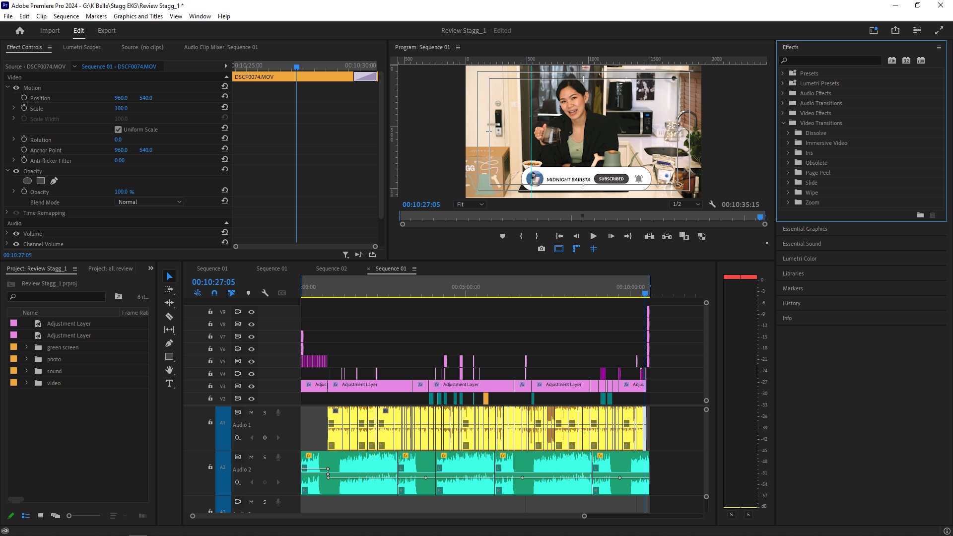Select the Razor tool
The height and width of the screenshot is (536, 953).
[x=169, y=316]
